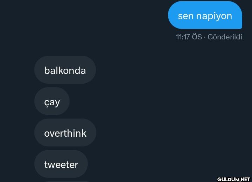The width and height of the screenshot is (252, 182).
Task: Click the "balkonda" text label
Action: (x=65, y=70)
